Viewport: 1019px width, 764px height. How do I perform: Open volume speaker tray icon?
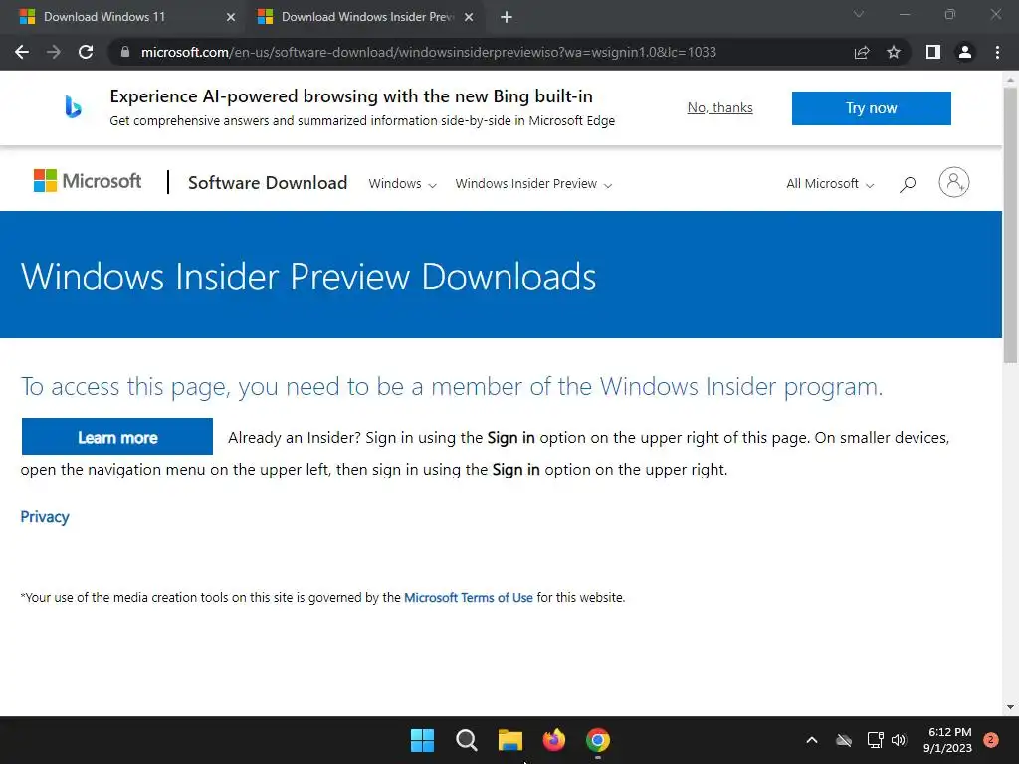coord(899,740)
